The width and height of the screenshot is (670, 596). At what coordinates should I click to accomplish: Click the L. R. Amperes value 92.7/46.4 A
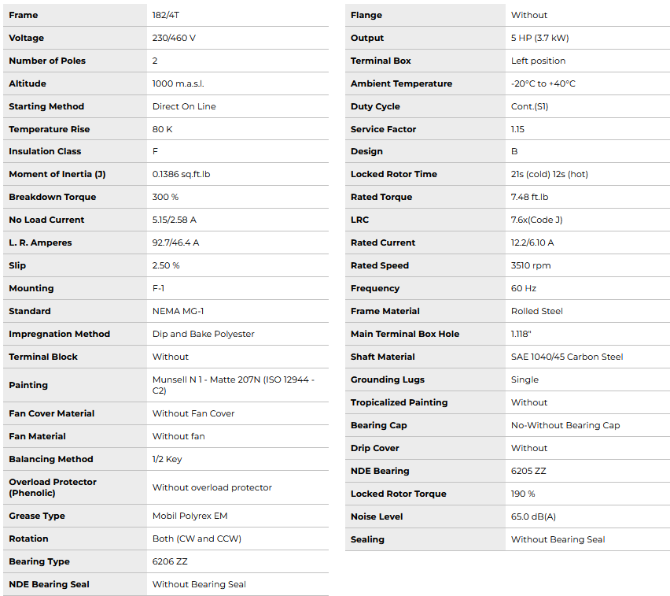175,242
